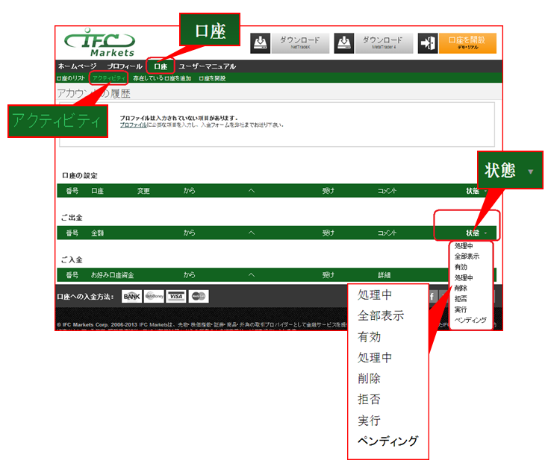
Task: Click the MetaTrader 4 download icon
Action: click(343, 42)
